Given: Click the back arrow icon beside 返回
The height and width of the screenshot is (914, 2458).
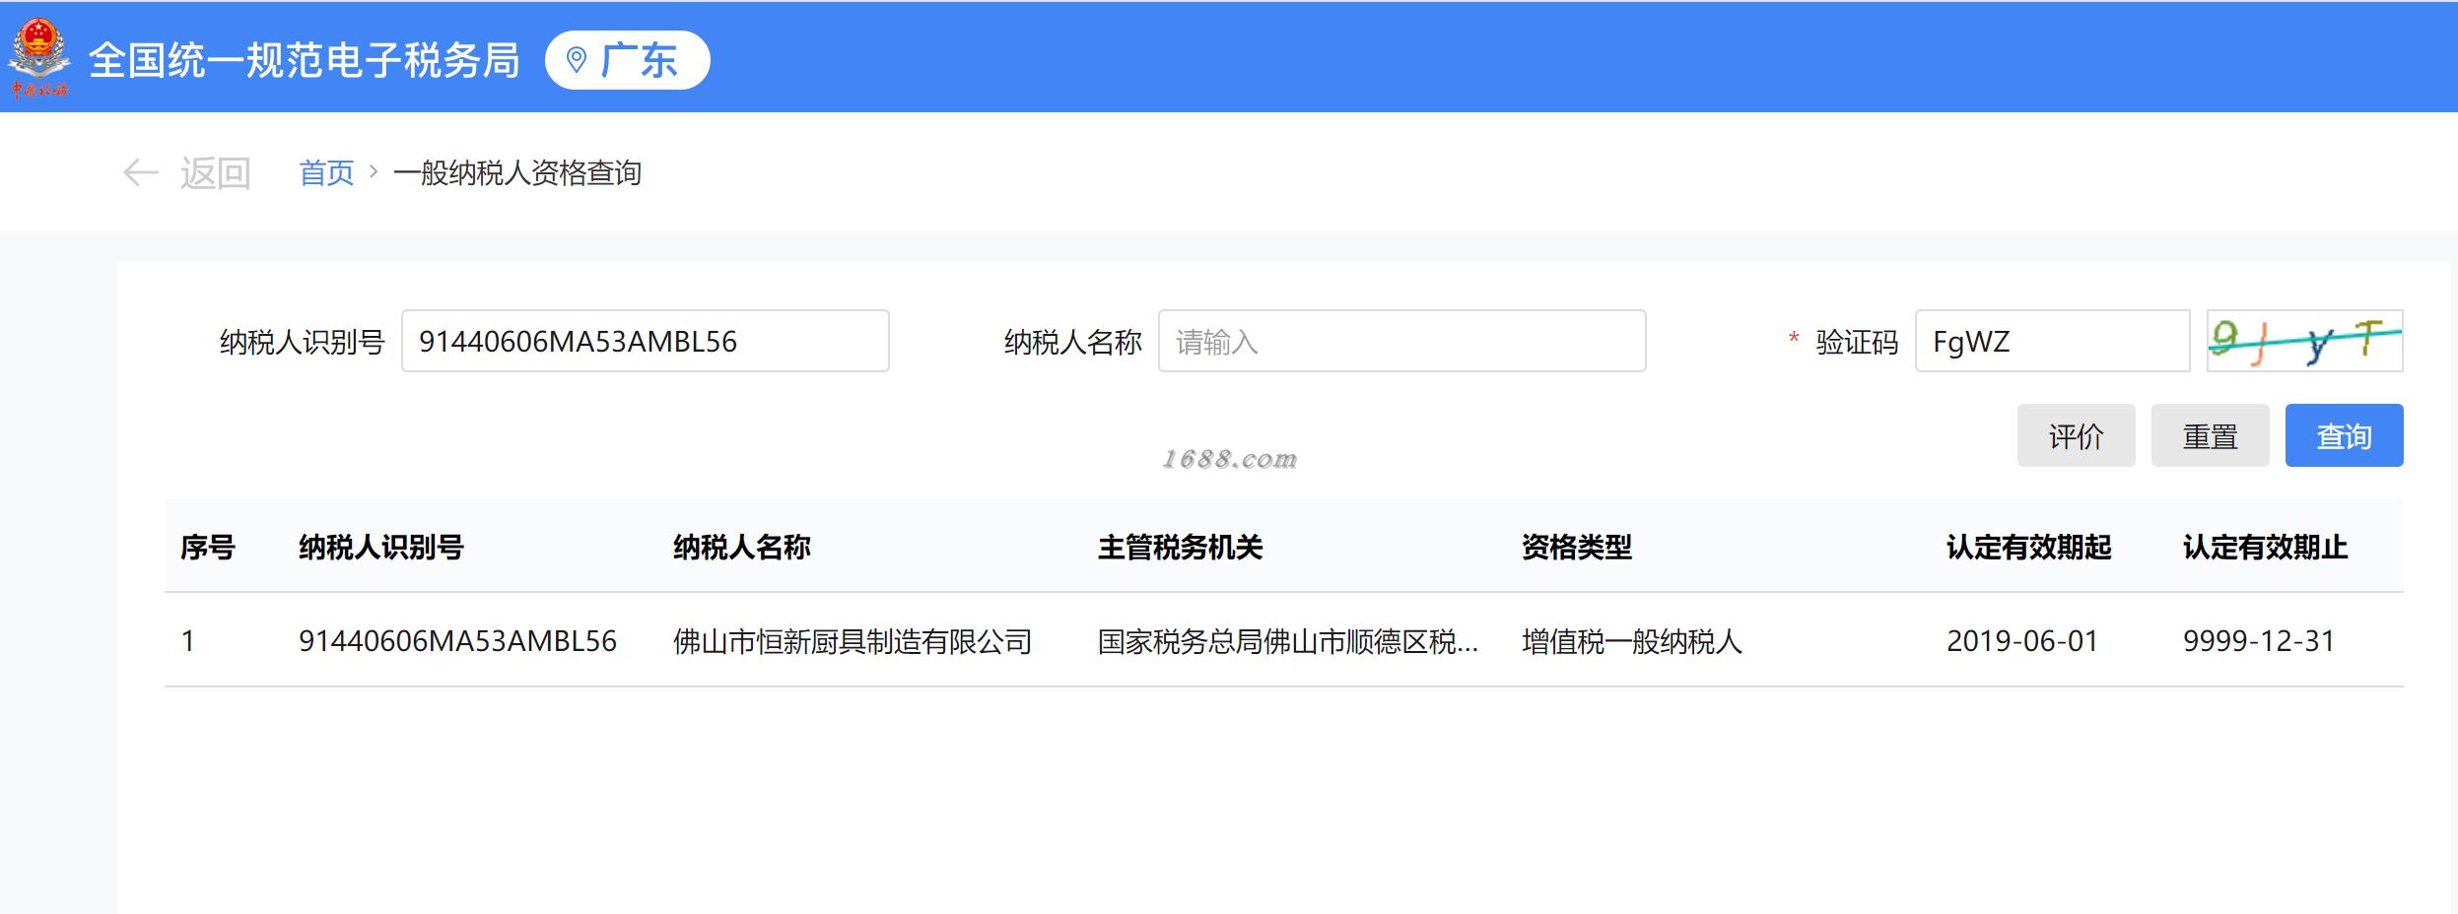Looking at the screenshot, I should [x=141, y=173].
